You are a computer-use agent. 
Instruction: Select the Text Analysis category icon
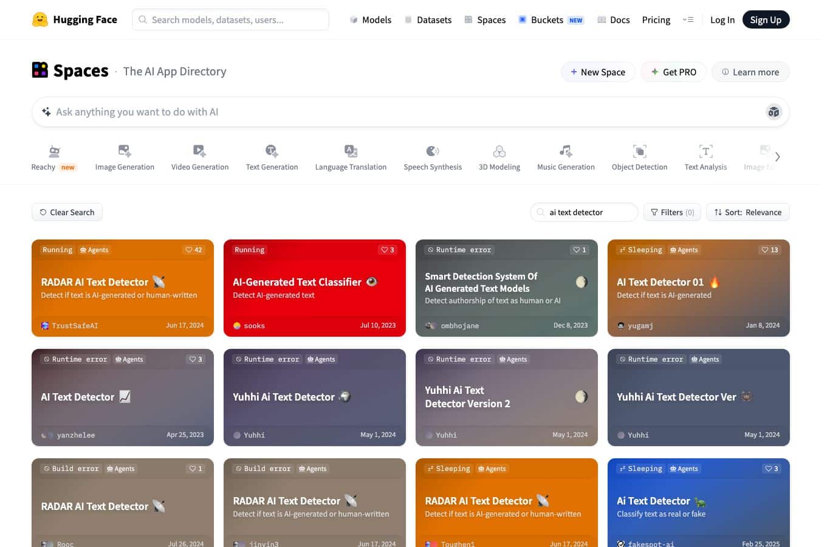[x=705, y=151]
